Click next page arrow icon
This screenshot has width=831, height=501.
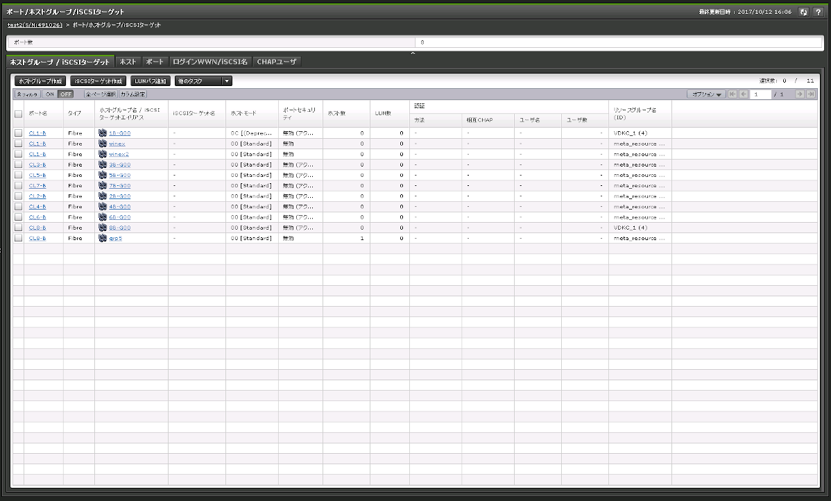click(x=800, y=94)
